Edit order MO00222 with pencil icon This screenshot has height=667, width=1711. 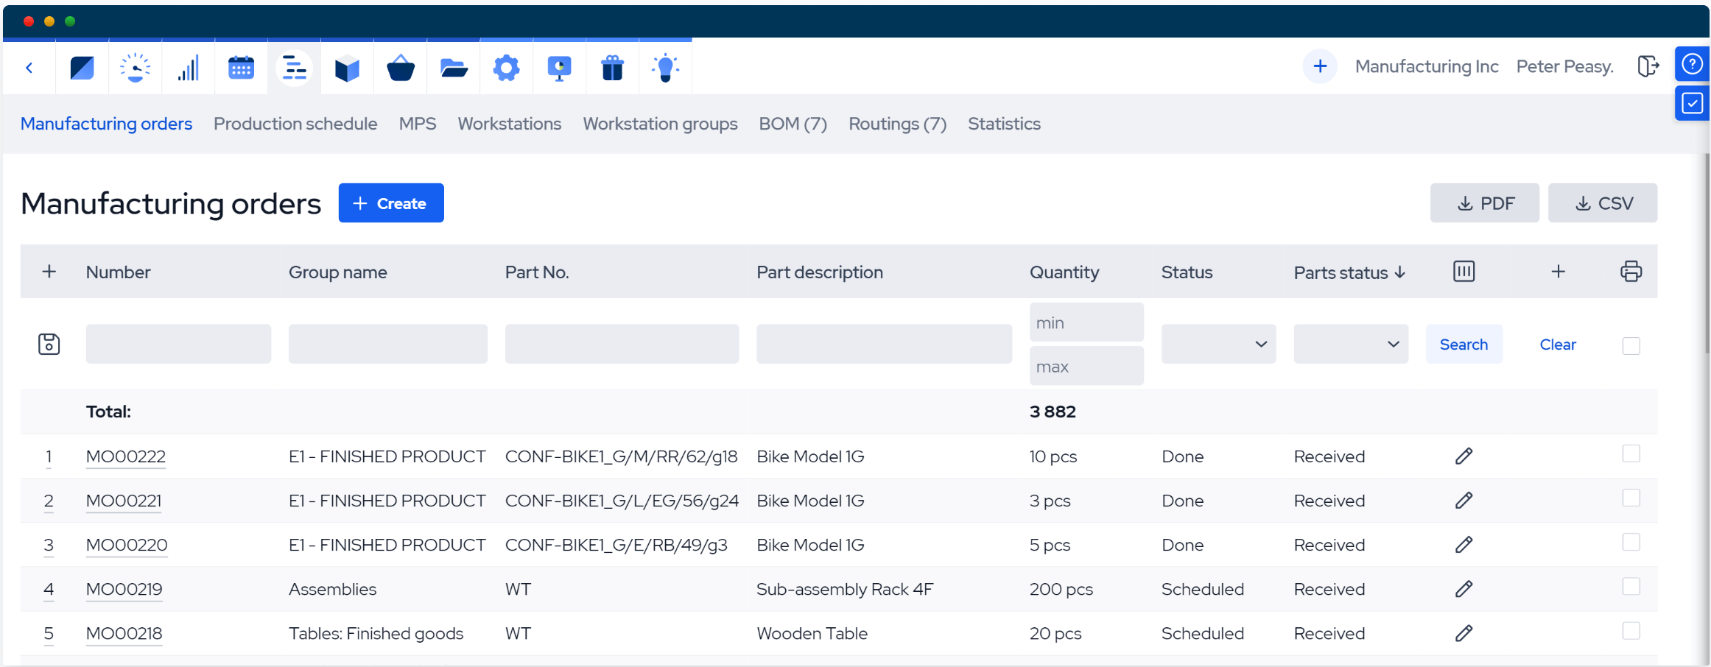tap(1464, 456)
